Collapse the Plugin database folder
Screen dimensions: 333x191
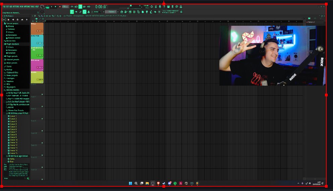coord(12,44)
